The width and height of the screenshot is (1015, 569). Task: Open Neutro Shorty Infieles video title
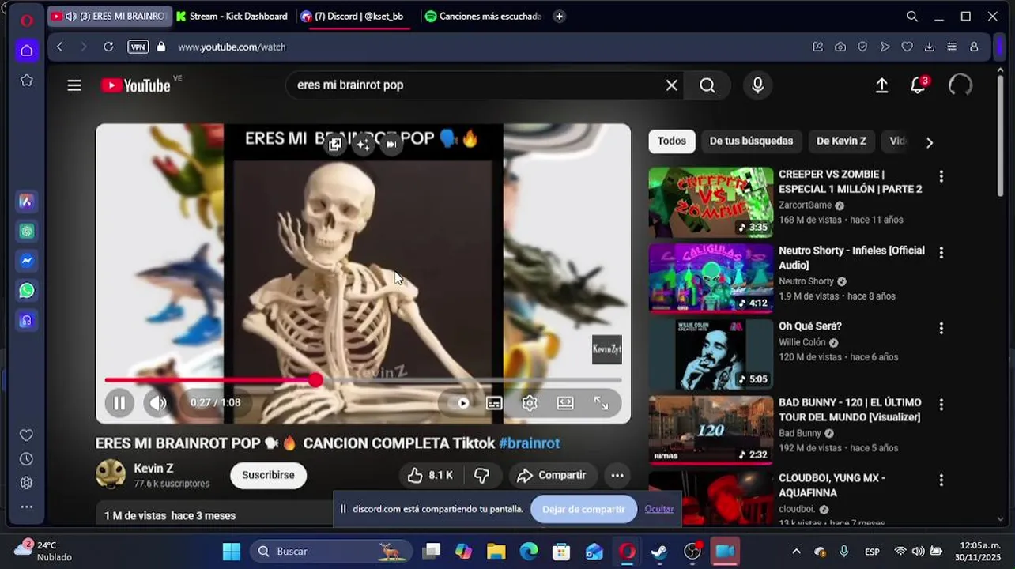pyautogui.click(x=851, y=258)
